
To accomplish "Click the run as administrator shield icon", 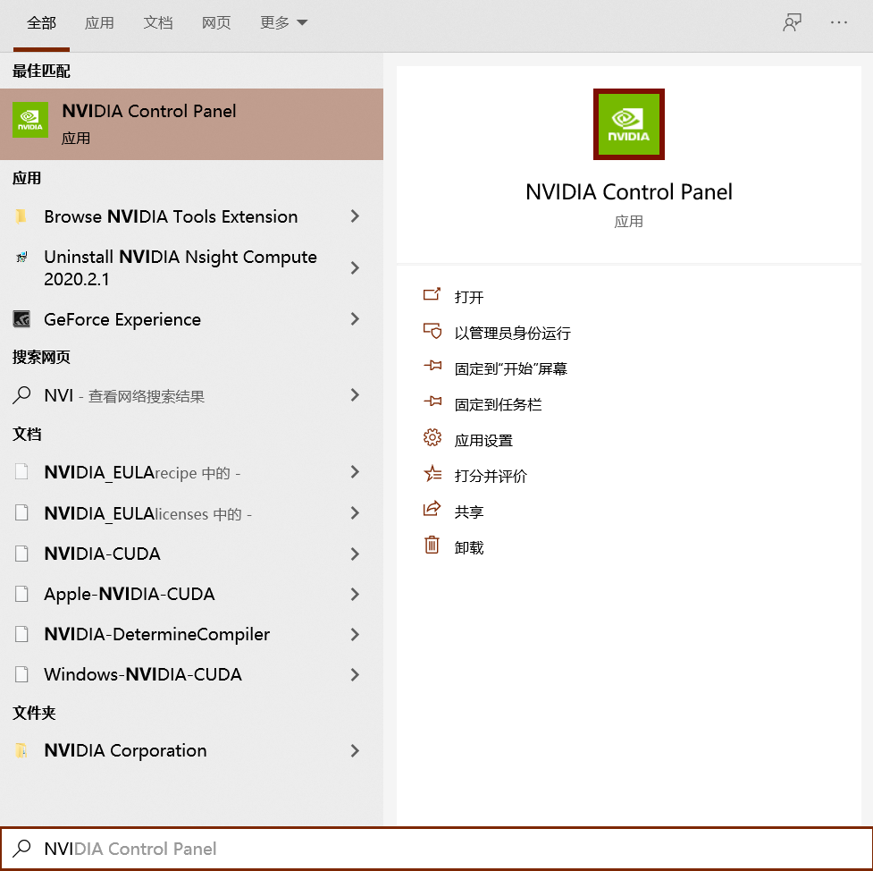I will coord(432,331).
